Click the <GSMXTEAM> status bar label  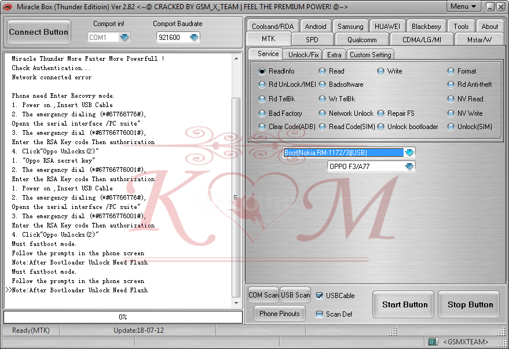coord(466,342)
